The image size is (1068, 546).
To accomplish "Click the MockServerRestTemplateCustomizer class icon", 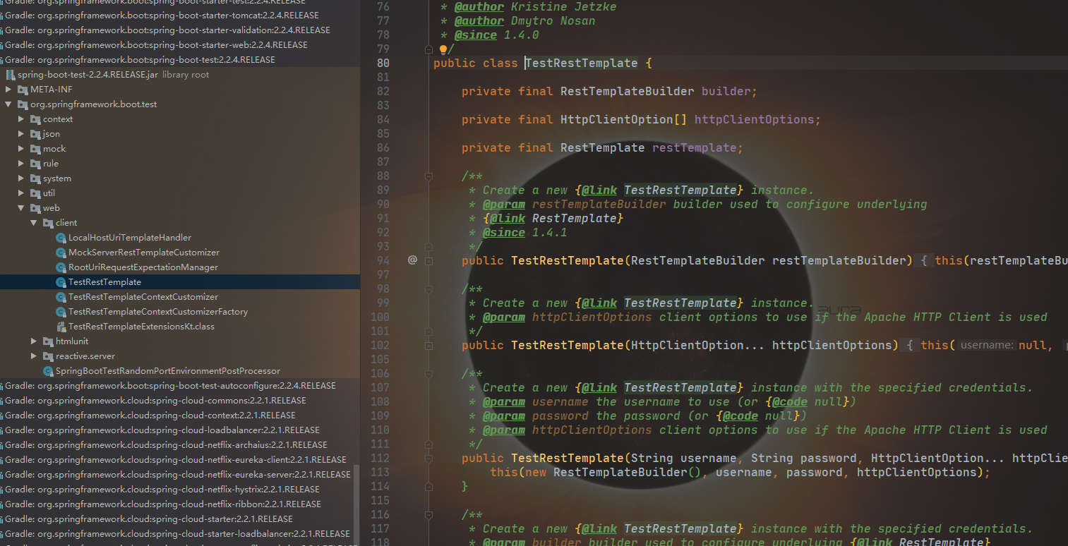I will point(61,253).
